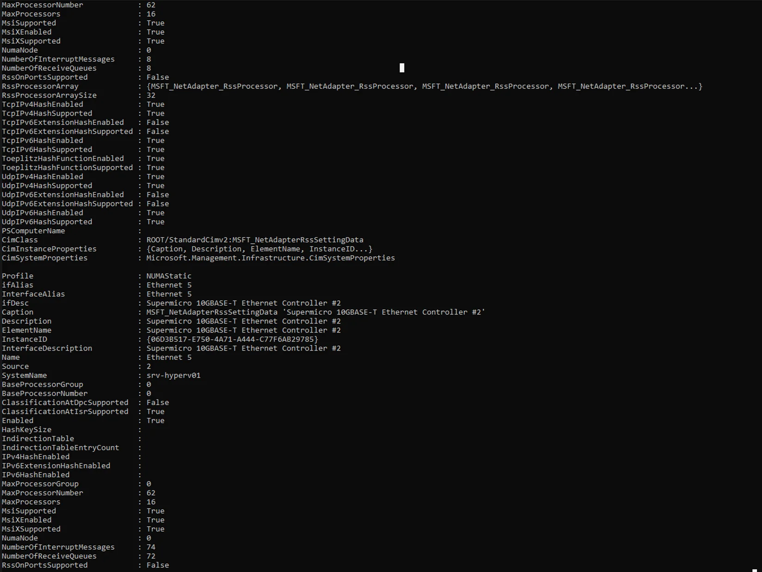
Task: Click ClassificationAtIsrSupported property name
Action: (x=65, y=412)
